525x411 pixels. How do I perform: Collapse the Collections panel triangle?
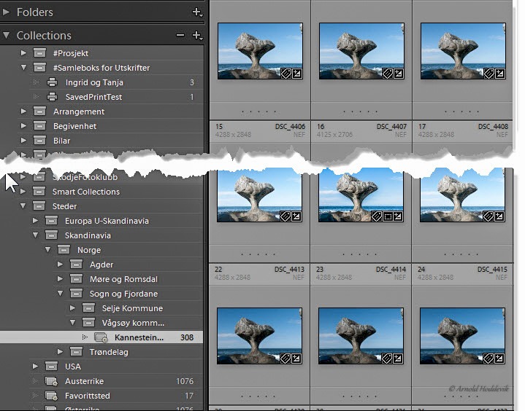[7, 35]
